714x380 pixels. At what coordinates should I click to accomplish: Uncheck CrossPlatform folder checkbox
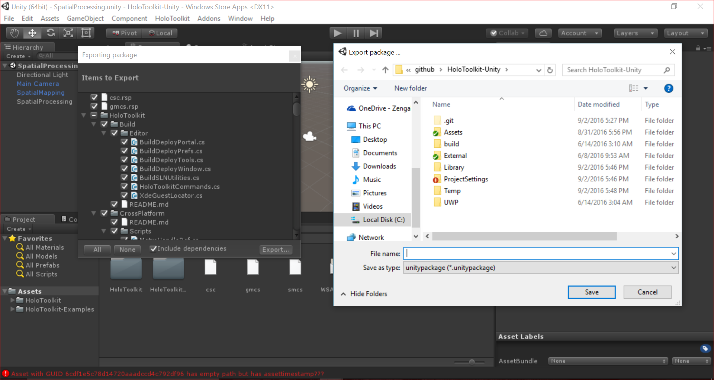pyautogui.click(x=104, y=213)
